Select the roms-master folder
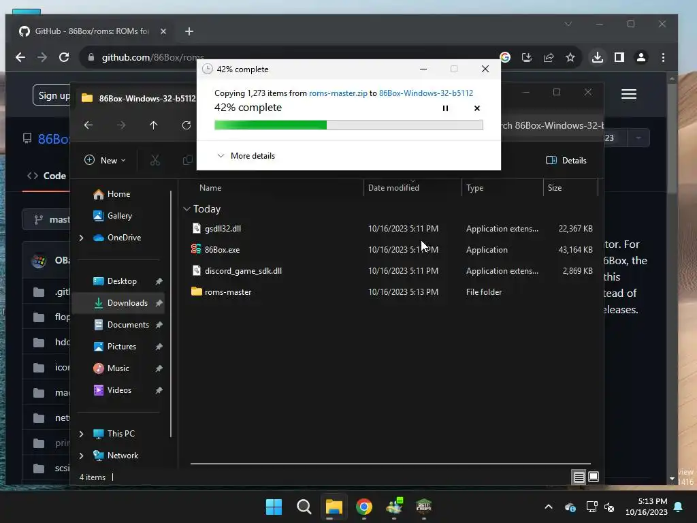Screen dimensions: 697x523 tap(227, 291)
